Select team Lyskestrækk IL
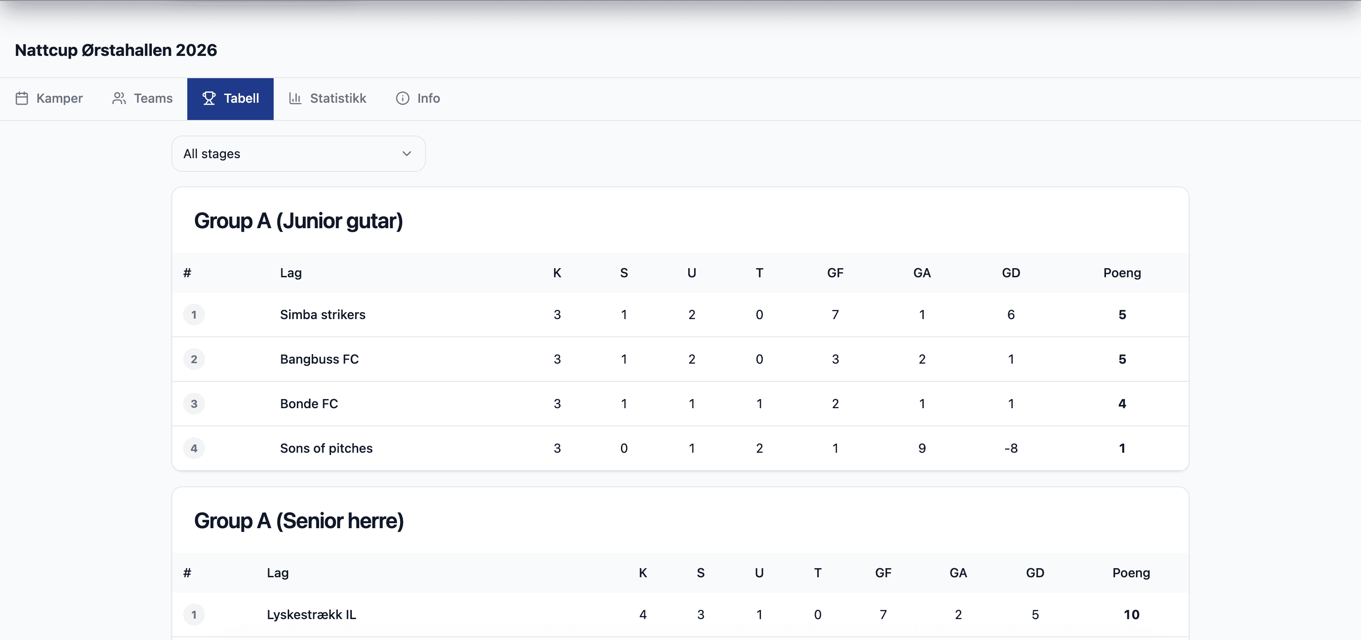1361x640 pixels. (311, 614)
